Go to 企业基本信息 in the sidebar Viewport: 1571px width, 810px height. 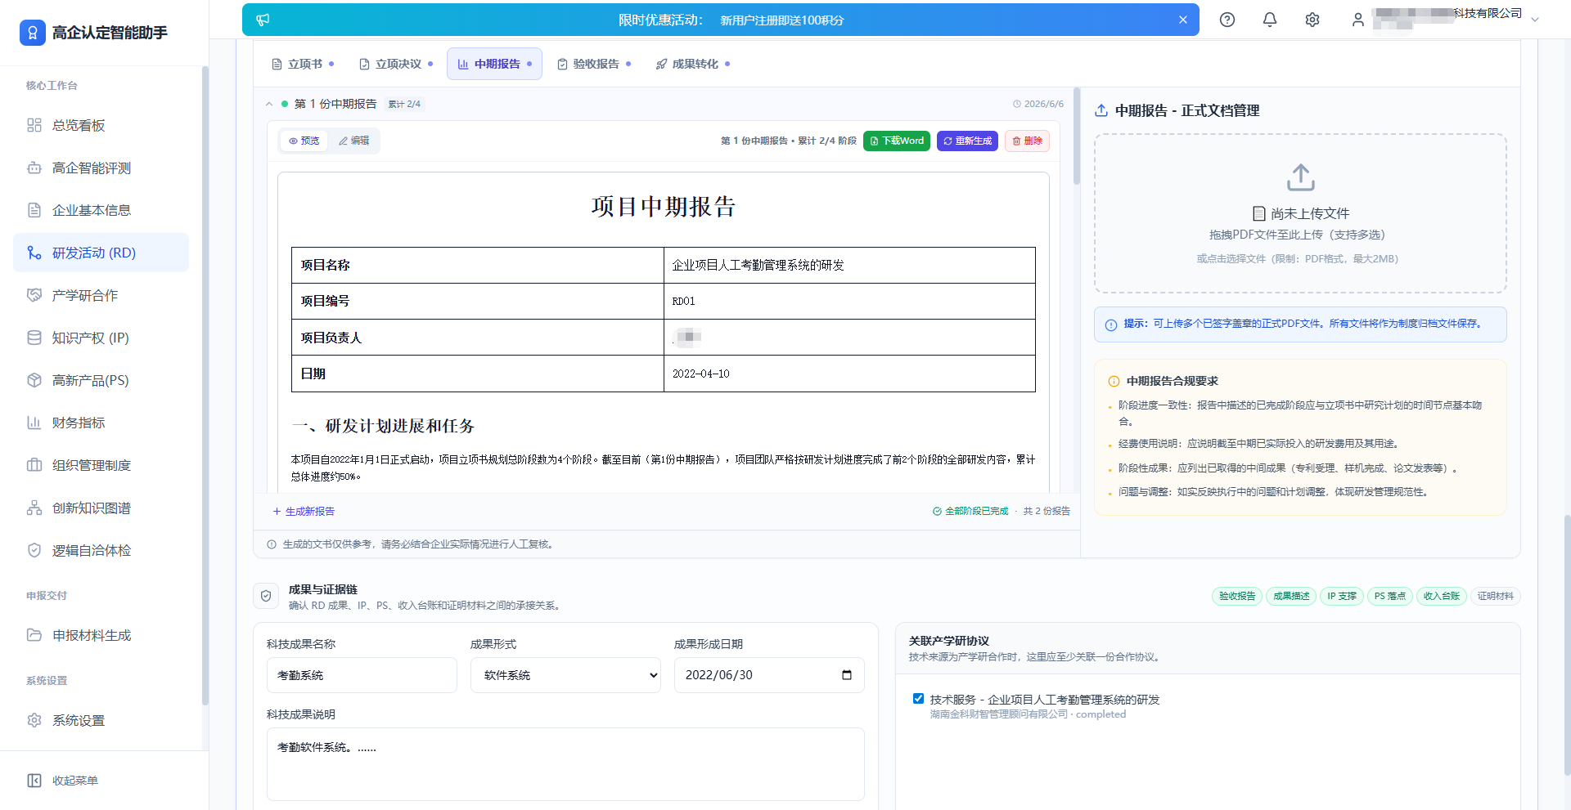tap(101, 210)
